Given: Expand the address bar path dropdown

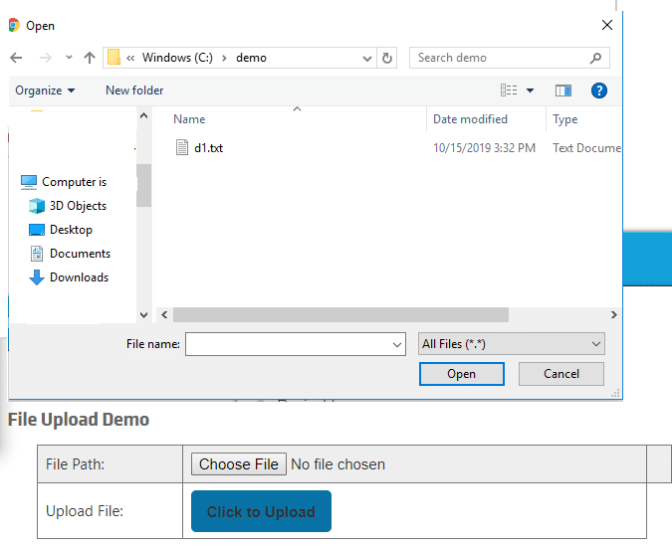Looking at the screenshot, I should point(366,58).
